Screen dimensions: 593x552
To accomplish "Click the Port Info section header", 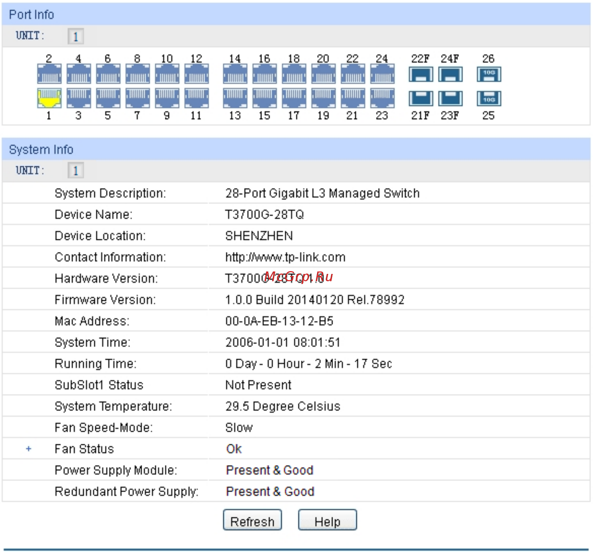I will 296,14.
